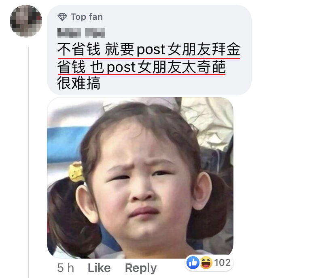Viewport: 335px width, 278px height.
Task: Like this comment
Action: click(x=99, y=268)
